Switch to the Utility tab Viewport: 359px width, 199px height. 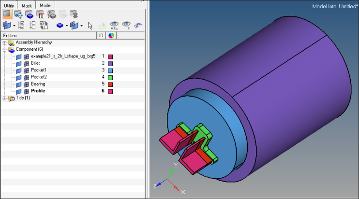pos(9,4)
